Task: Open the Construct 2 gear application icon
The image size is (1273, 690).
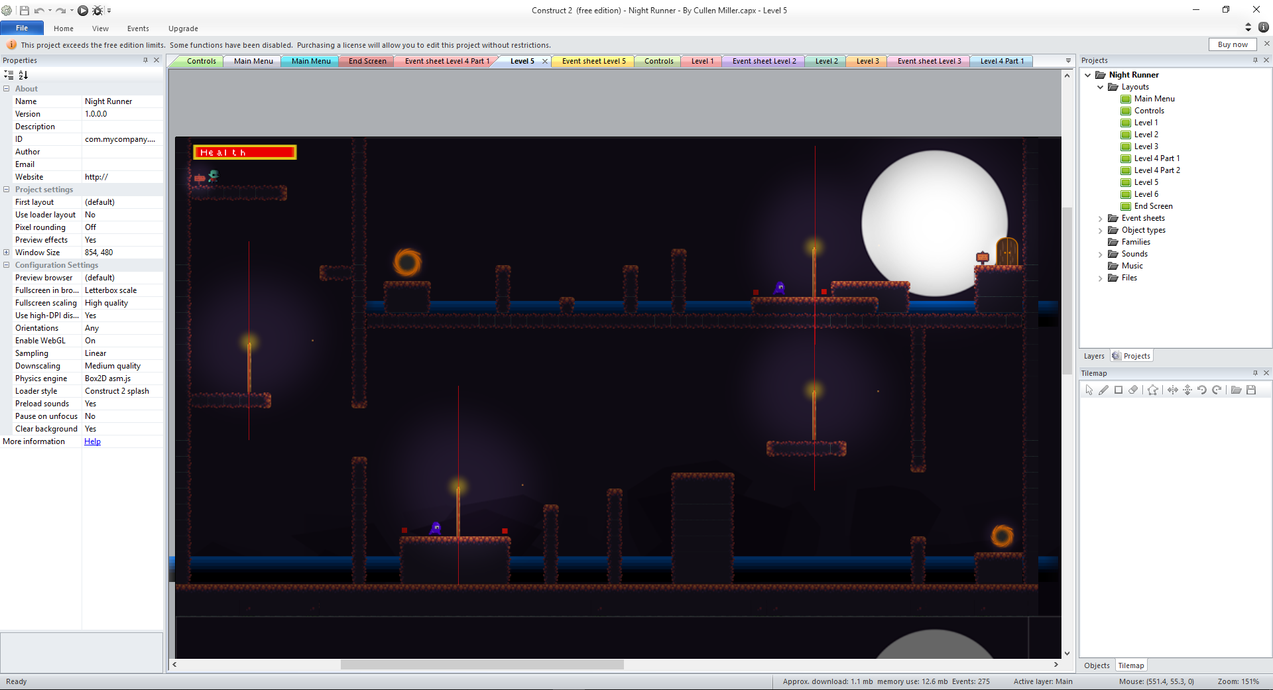Action: 7,10
